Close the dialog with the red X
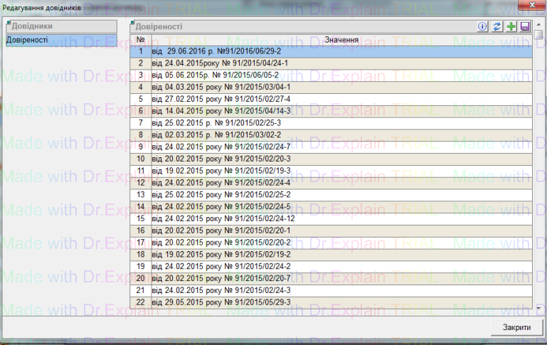Screen dimensions: 547x345 click(x=531, y=6)
